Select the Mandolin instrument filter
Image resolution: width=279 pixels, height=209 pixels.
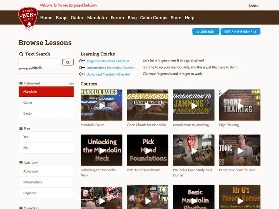click(46, 92)
